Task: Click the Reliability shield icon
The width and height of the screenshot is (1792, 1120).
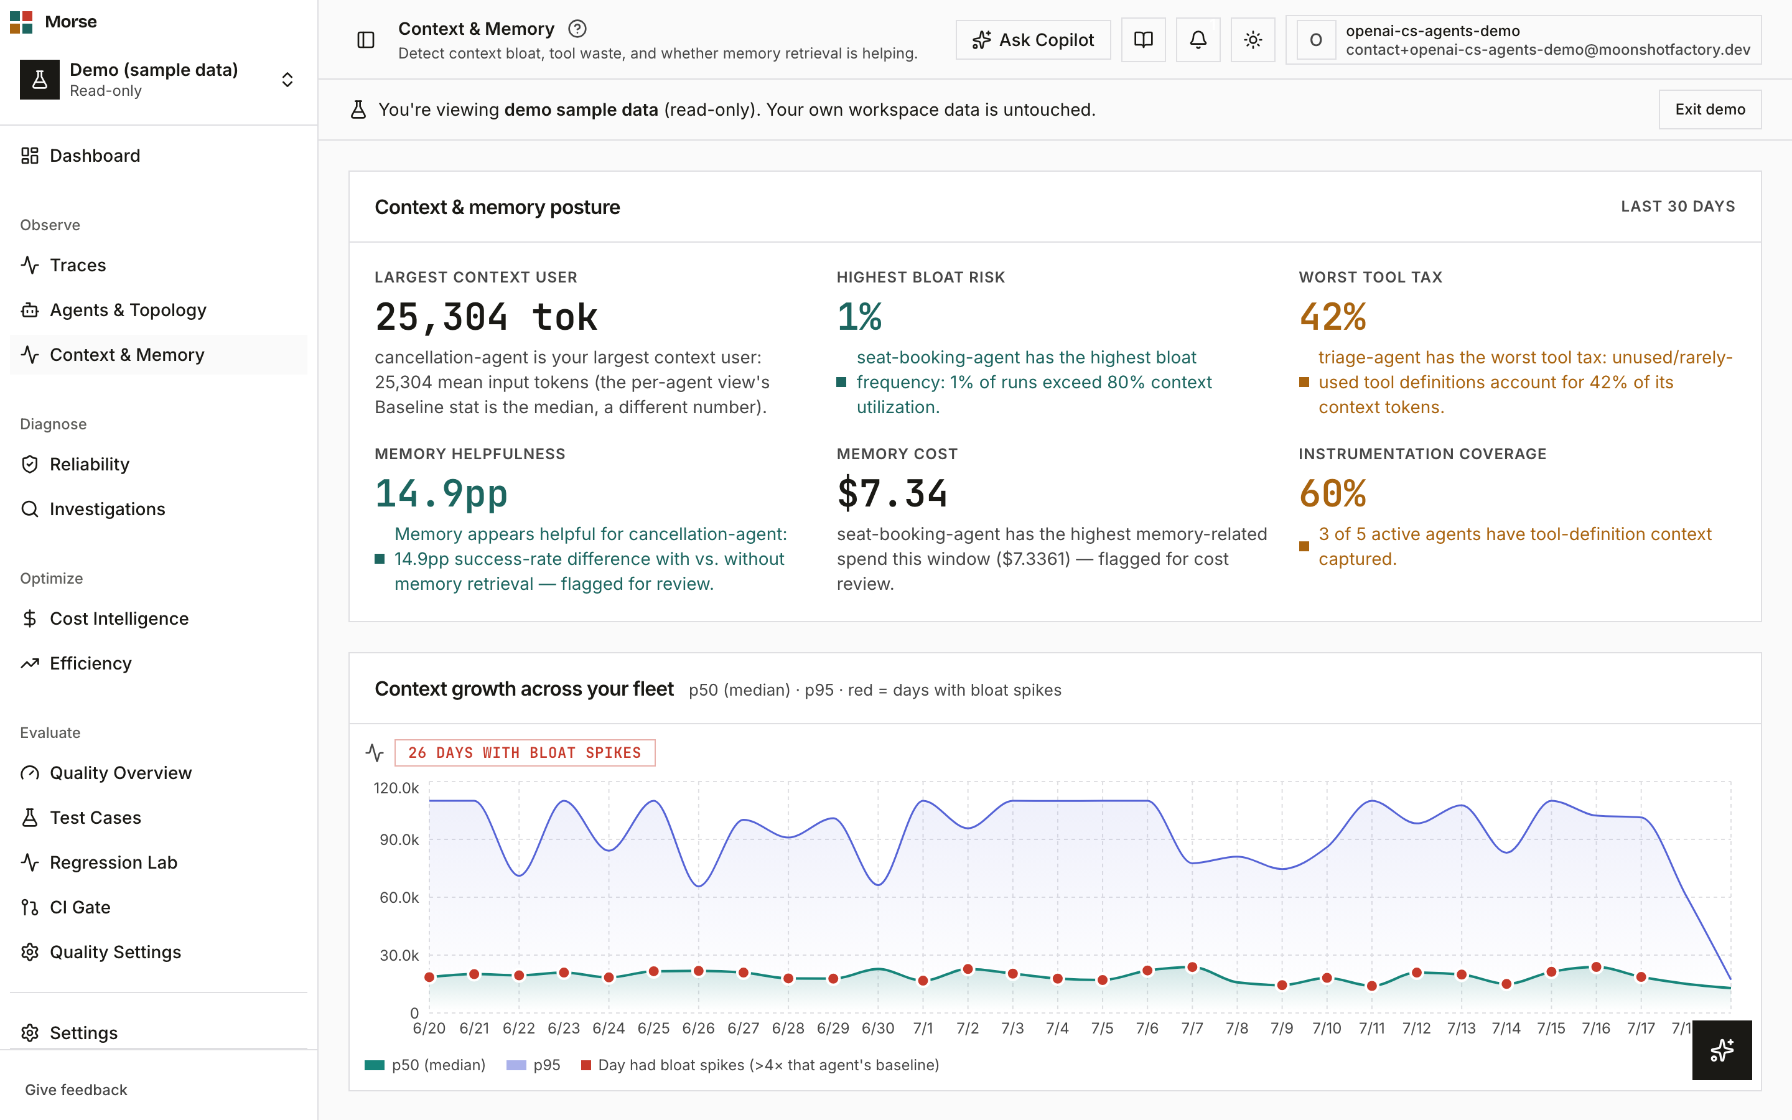Action: [x=30, y=464]
